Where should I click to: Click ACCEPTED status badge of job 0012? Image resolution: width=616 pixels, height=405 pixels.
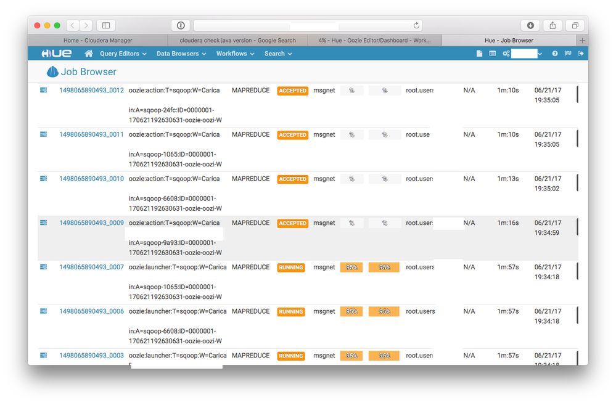click(x=293, y=91)
